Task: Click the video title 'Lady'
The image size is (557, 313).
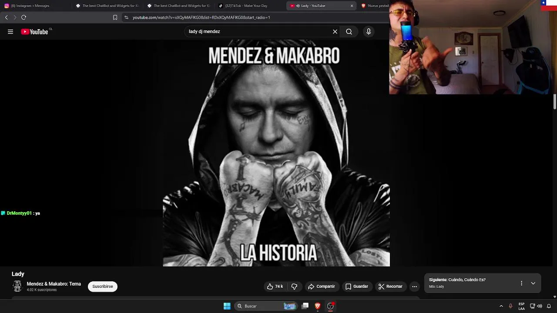Action: point(18,274)
